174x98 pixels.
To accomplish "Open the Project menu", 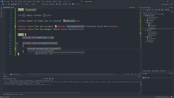I will click(20, 1).
